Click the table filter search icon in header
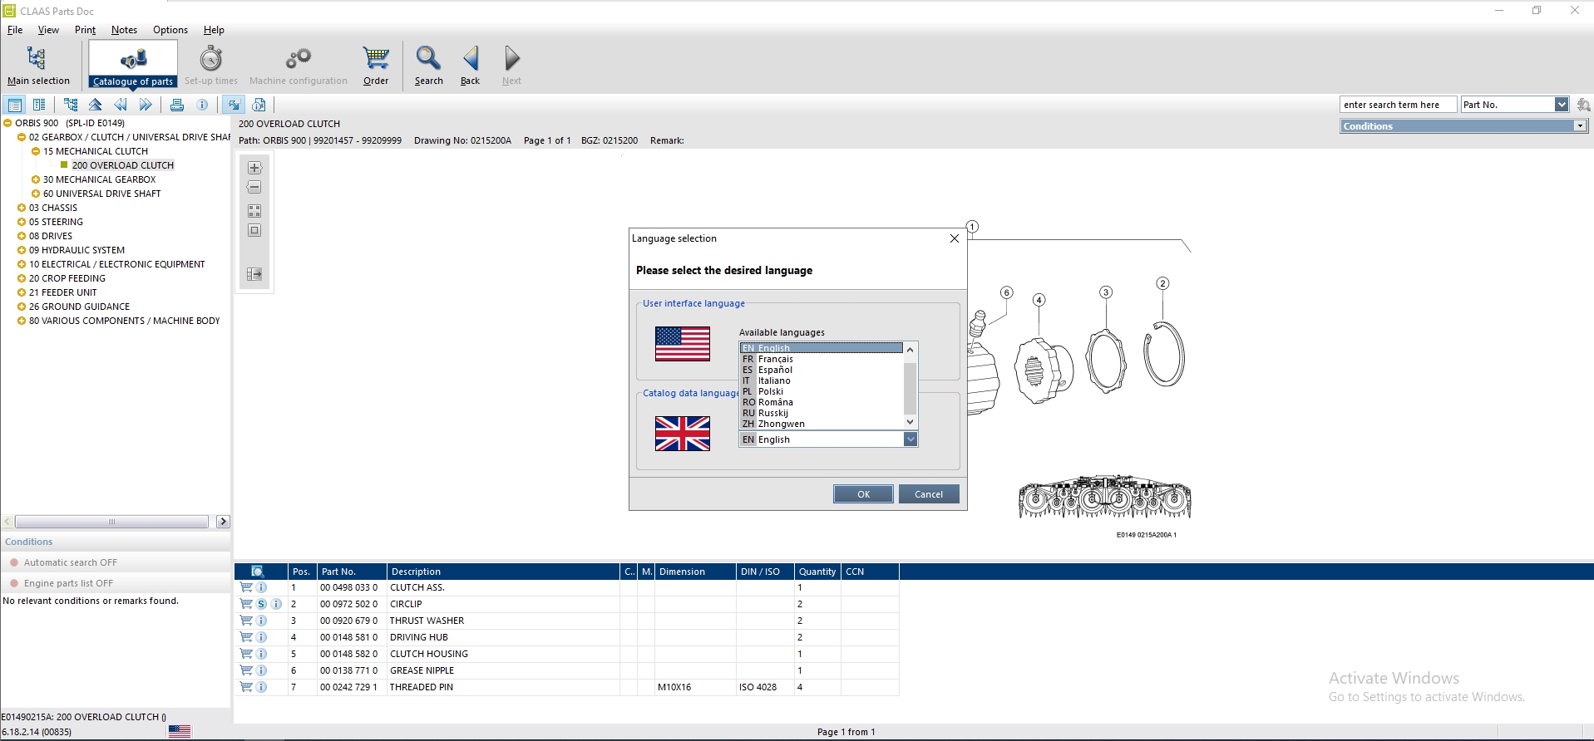The width and height of the screenshot is (1594, 741). [258, 572]
